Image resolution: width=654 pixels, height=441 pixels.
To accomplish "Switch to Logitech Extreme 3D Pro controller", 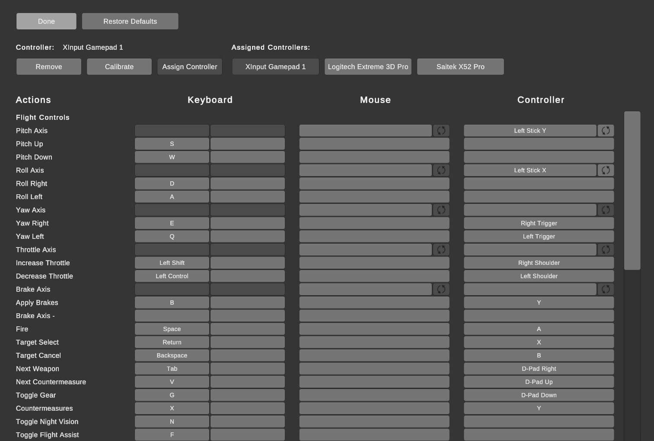I will pos(368,67).
